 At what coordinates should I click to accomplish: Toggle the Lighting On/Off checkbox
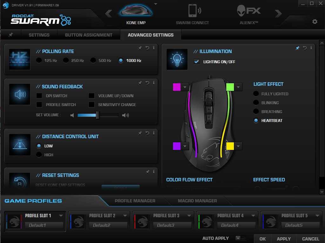coord(197,62)
